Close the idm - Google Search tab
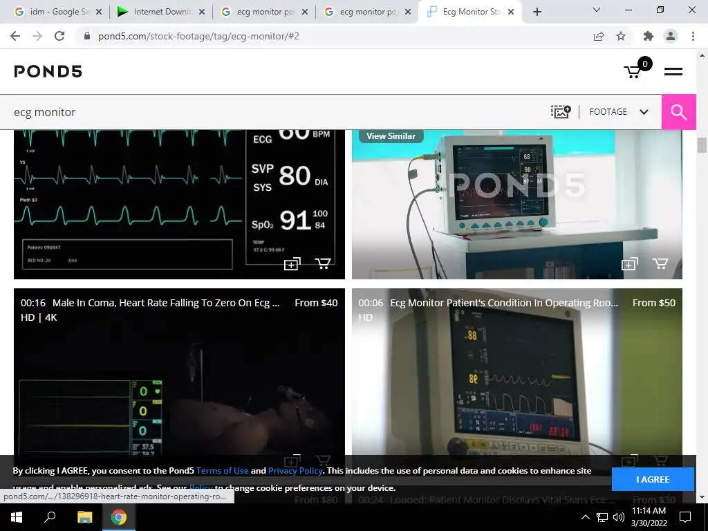 tap(99, 12)
